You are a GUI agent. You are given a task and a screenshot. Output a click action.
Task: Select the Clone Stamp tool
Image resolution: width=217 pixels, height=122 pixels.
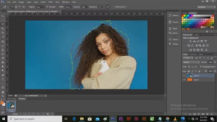[x=3, y=50]
